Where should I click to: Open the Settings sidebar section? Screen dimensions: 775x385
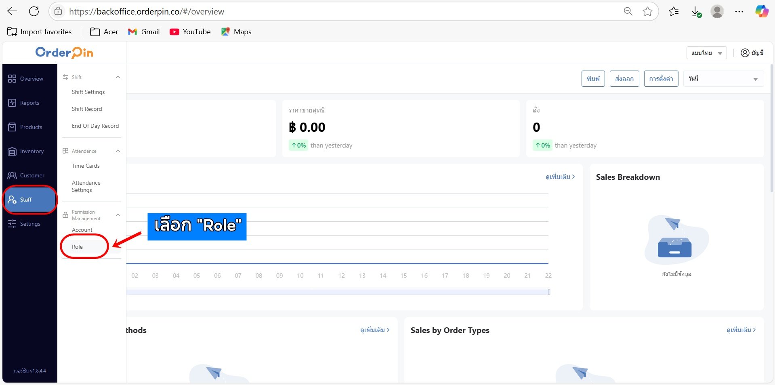point(30,224)
